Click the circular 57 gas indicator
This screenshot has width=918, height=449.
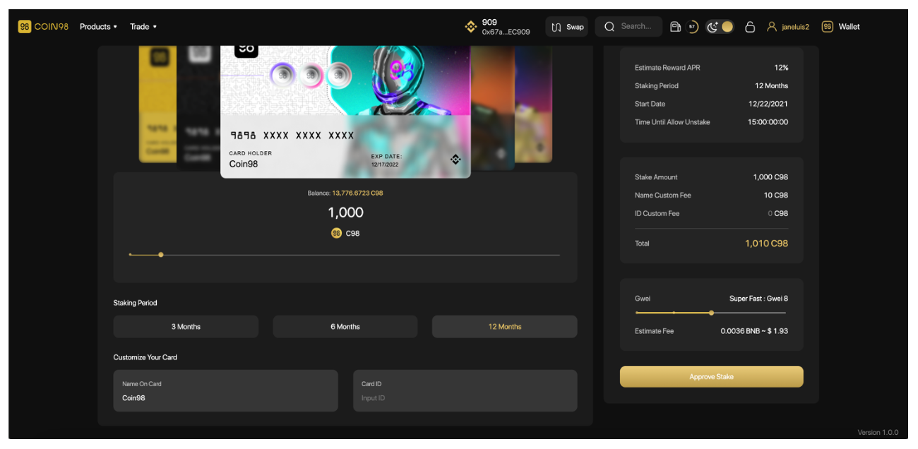click(x=692, y=27)
